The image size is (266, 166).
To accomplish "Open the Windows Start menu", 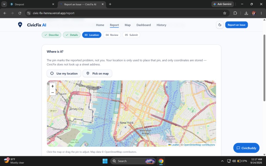I will tap(105, 161).
